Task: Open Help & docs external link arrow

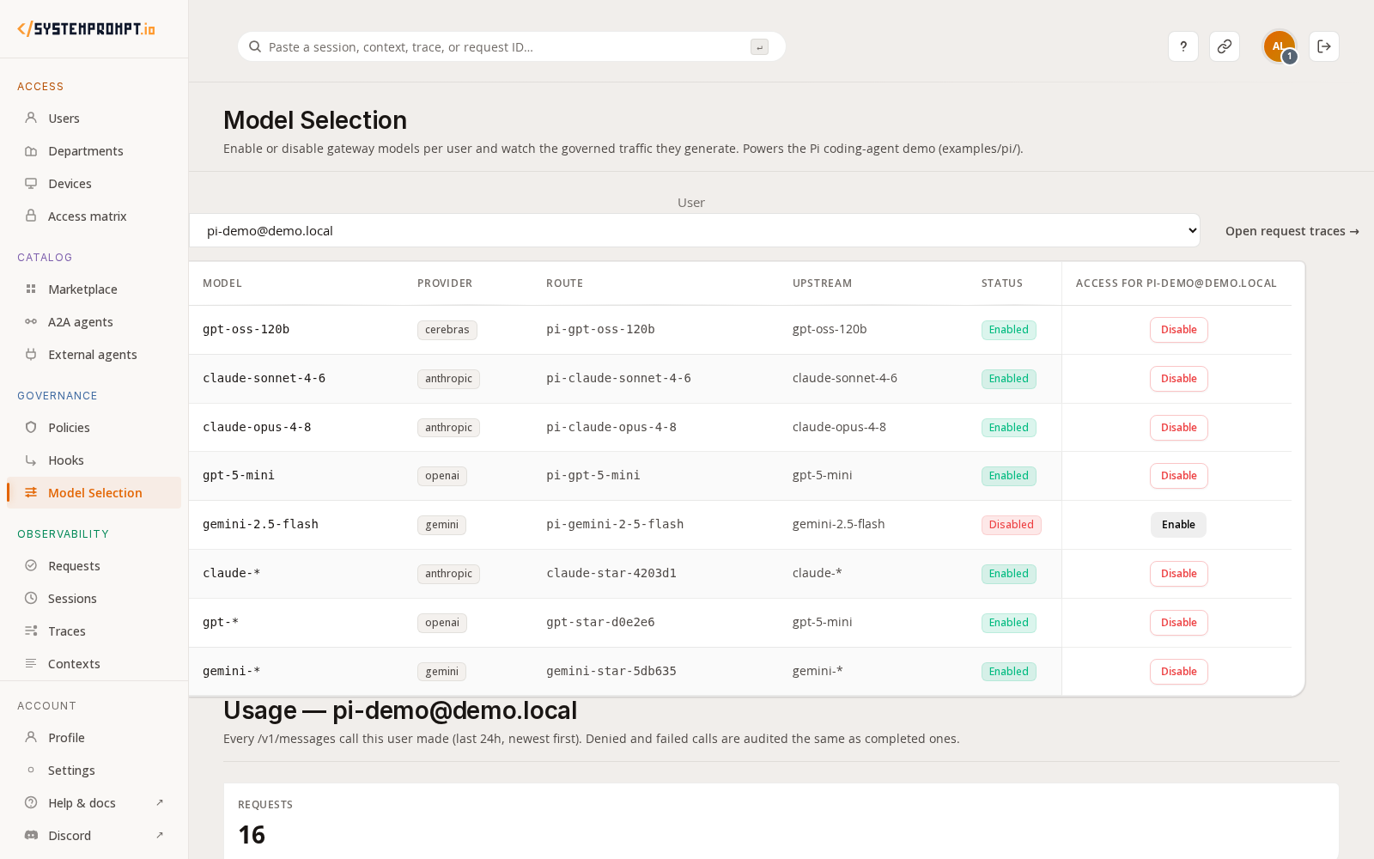Action: click(160, 802)
